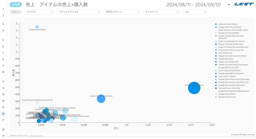Screen dimensions: 256x139
Task: Expand the キャンペーン dropdown
Action: point(161,12)
